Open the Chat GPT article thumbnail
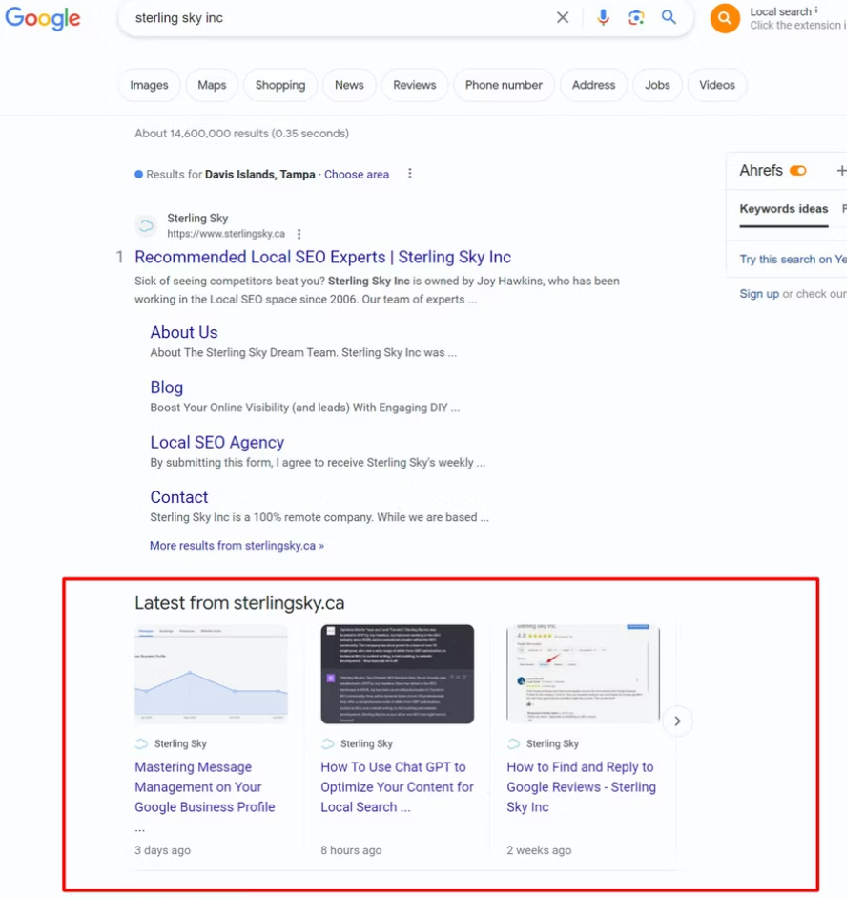The width and height of the screenshot is (865, 899). coord(397,674)
